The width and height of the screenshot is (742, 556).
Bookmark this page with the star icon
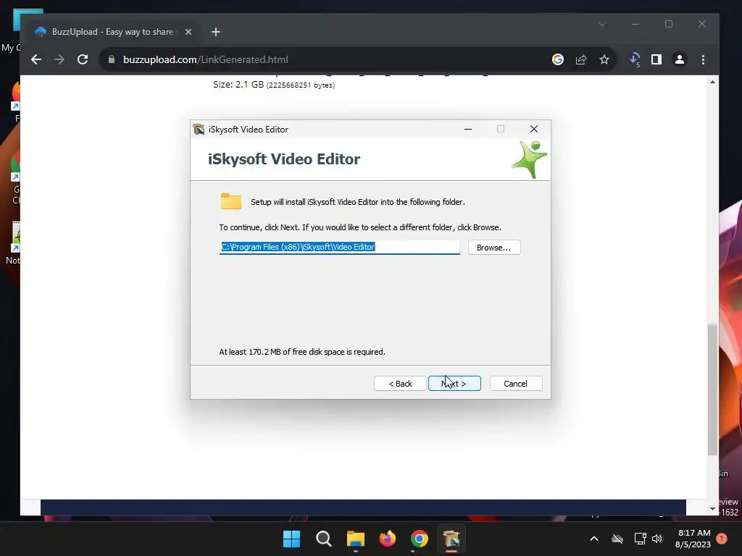pyautogui.click(x=604, y=59)
